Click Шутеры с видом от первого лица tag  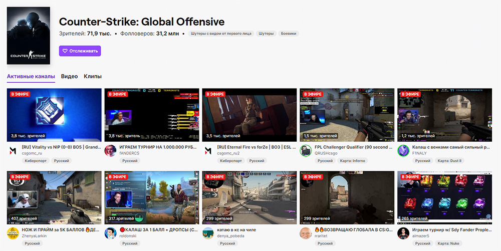pos(221,34)
